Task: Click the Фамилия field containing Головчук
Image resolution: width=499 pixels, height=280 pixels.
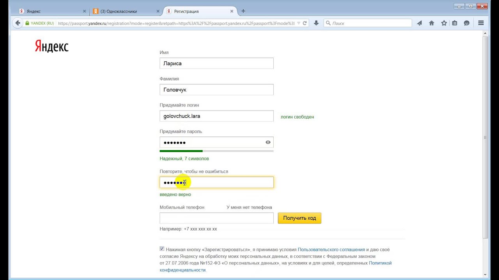Action: tap(216, 90)
